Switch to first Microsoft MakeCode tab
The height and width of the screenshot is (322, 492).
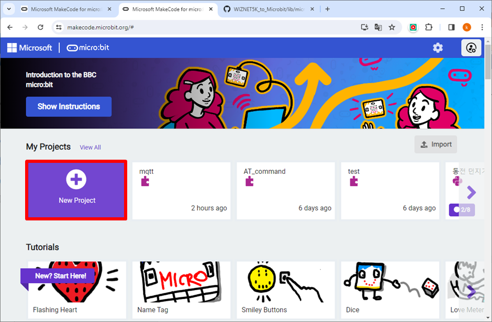pos(66,9)
